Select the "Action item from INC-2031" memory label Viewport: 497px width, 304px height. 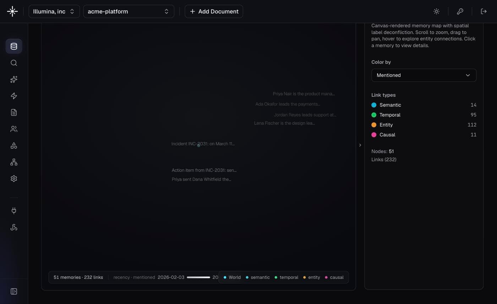[x=204, y=170]
